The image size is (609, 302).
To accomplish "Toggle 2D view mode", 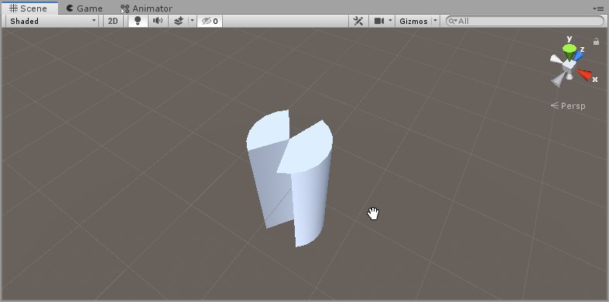I will pos(113,21).
